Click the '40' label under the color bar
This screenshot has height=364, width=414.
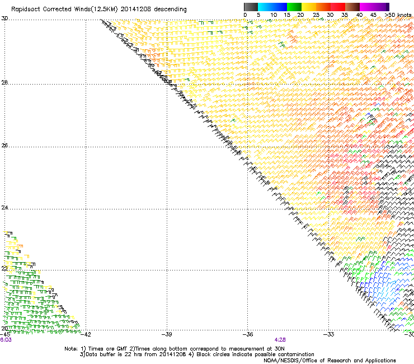tap(359, 15)
